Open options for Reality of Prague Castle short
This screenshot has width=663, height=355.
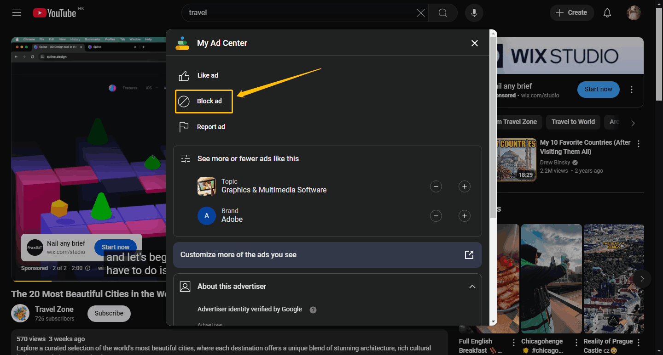pyautogui.click(x=639, y=343)
